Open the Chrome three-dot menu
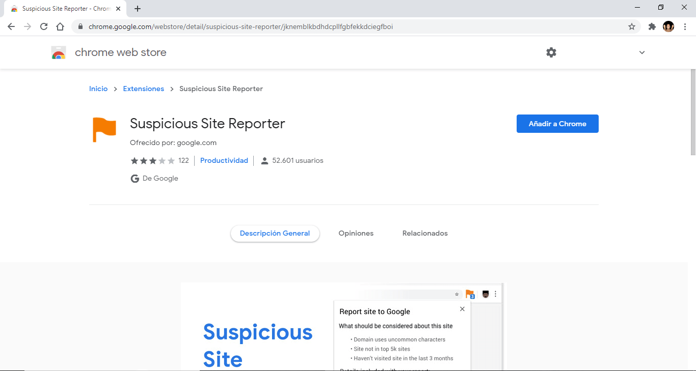Viewport: 696px width, 371px height. pyautogui.click(x=685, y=26)
